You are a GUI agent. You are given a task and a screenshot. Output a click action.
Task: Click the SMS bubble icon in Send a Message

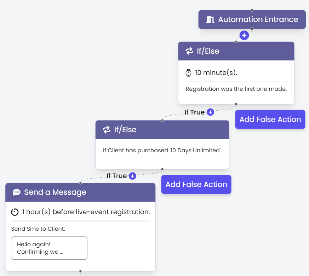pos(17,192)
